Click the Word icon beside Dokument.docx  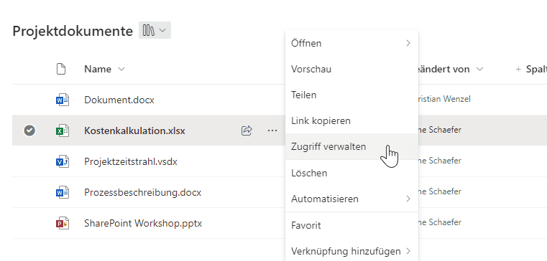point(63,100)
